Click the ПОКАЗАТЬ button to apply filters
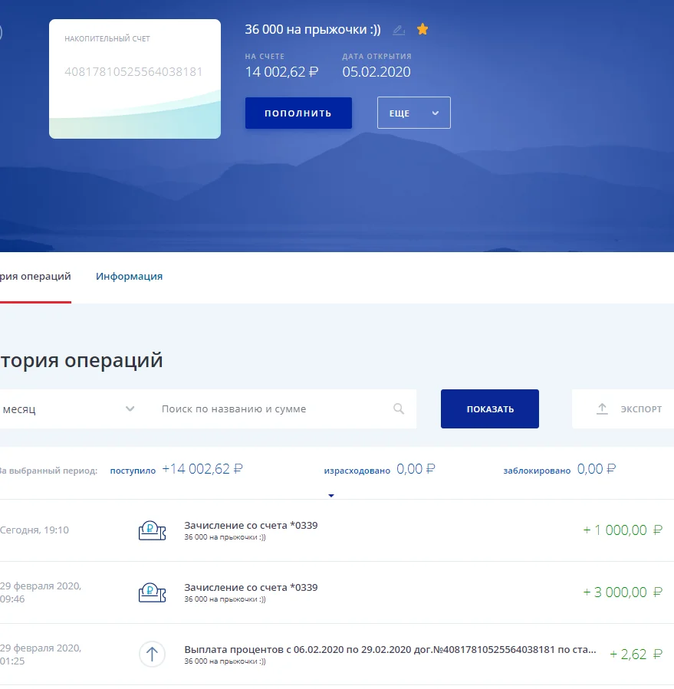This screenshot has width=674, height=689. [x=489, y=408]
